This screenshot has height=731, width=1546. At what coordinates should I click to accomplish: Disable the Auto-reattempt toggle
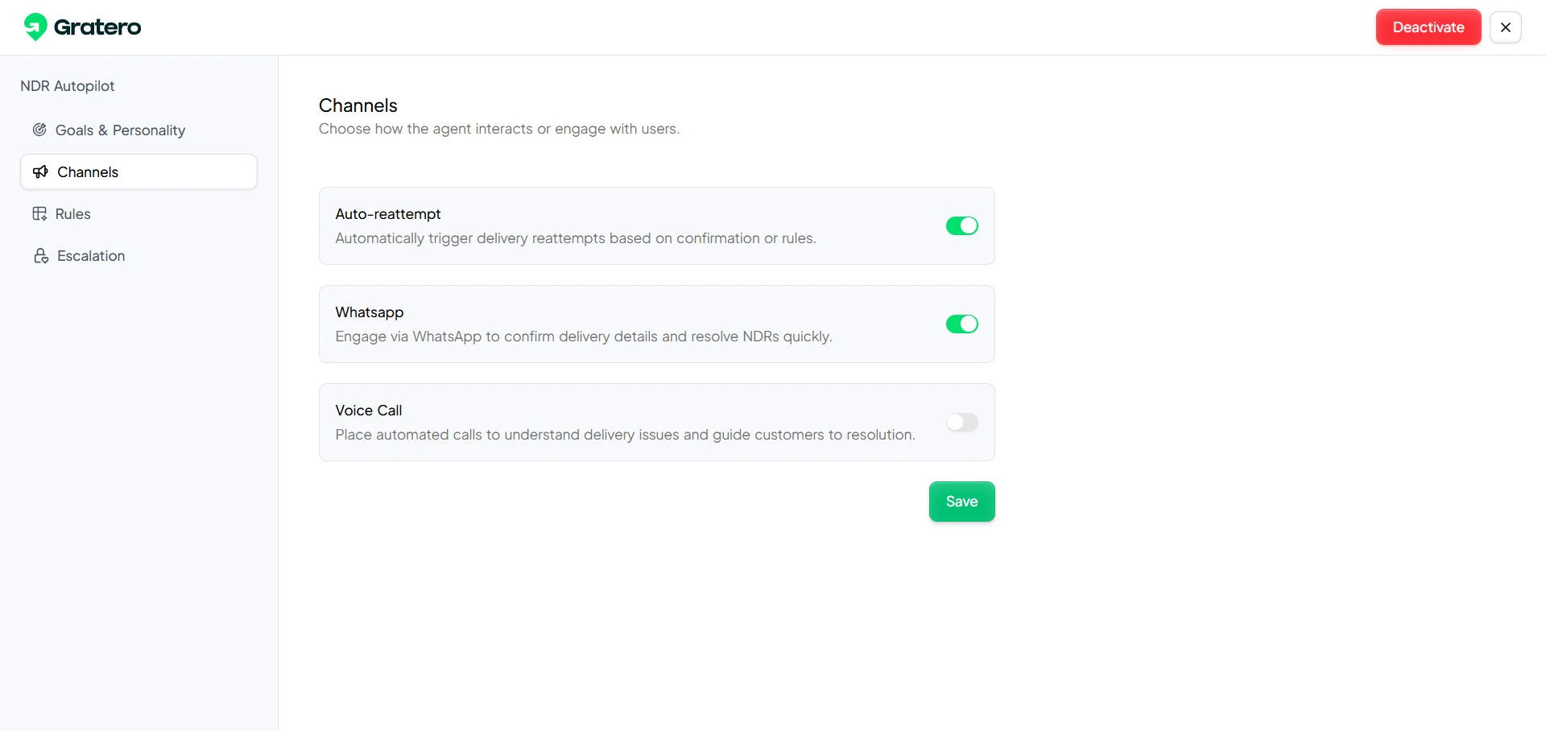pos(961,225)
